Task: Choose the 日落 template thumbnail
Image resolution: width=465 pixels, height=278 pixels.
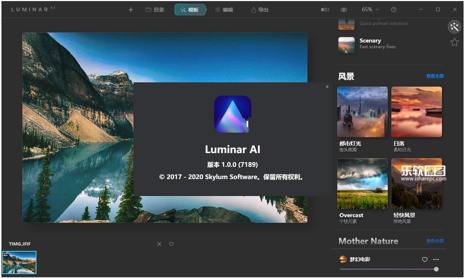Action: tap(417, 112)
